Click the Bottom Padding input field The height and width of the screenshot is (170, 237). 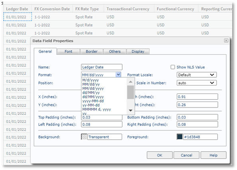[x=197, y=117]
